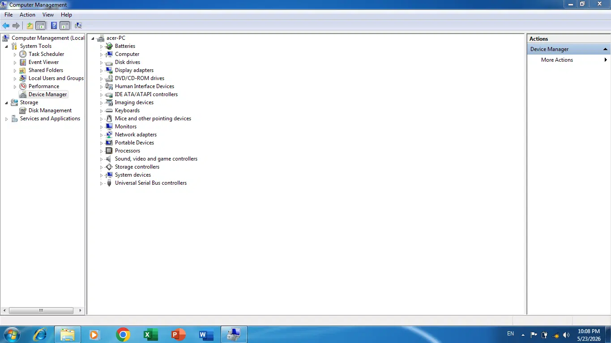611x343 pixels.
Task: Select Device Manager in the console tree
Action: (x=48, y=94)
